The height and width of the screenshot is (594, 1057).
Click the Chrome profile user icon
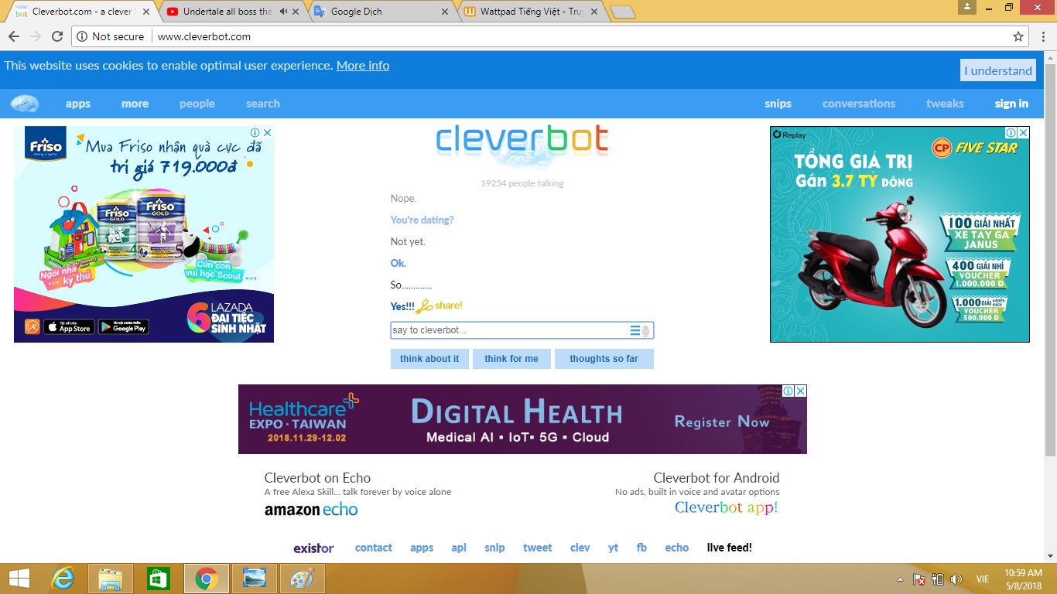click(x=966, y=7)
